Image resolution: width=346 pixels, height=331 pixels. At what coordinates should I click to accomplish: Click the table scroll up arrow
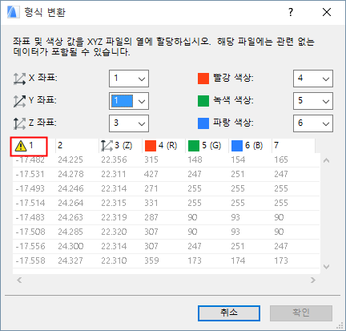pos(326,160)
